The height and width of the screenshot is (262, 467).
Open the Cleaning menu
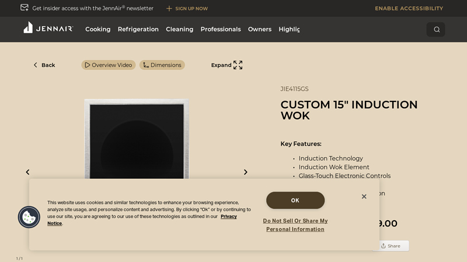point(179,29)
